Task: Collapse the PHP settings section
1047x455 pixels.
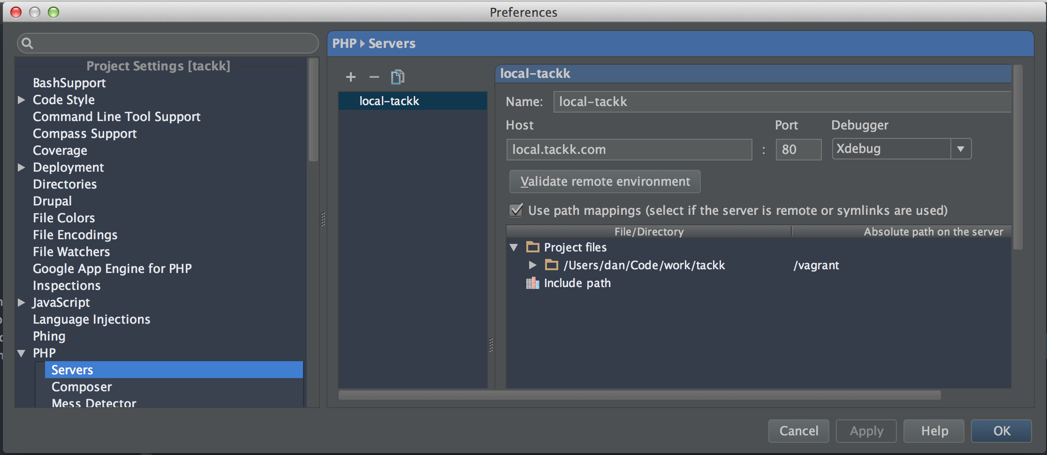Action: tap(21, 353)
